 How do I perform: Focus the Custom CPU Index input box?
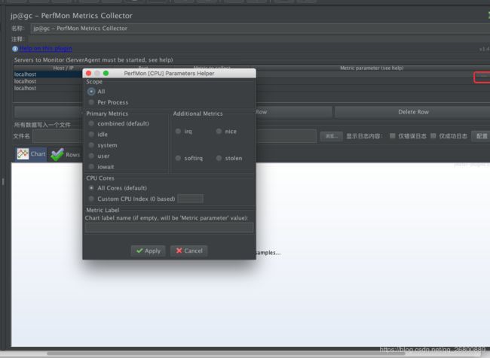[190, 199]
